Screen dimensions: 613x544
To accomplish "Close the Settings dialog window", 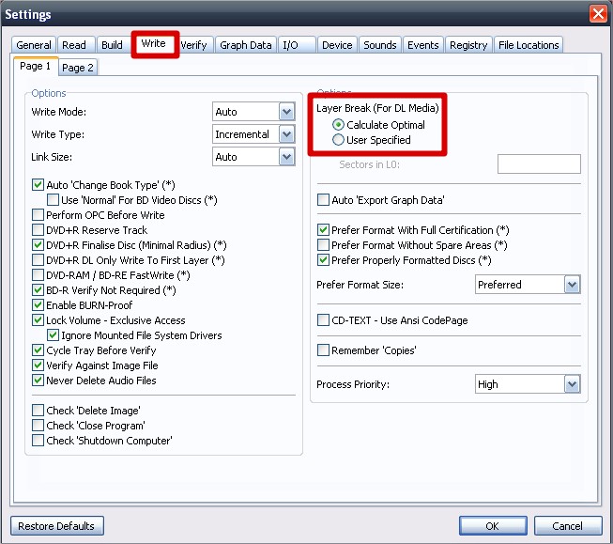I will tap(597, 13).
